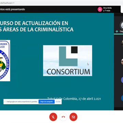The image size is (123, 123).
Task: Select the slide title 'ACTUALIZACIÓN EN' text
Action: (x=45, y=23)
